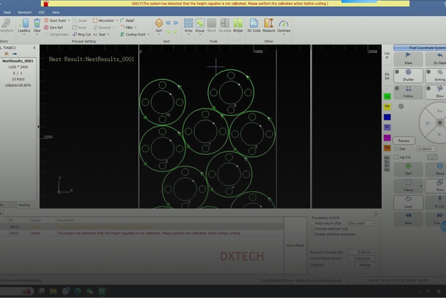The image size is (446, 298).
Task: Open the Cooling Point dropdown arrow
Action: (x=149, y=34)
